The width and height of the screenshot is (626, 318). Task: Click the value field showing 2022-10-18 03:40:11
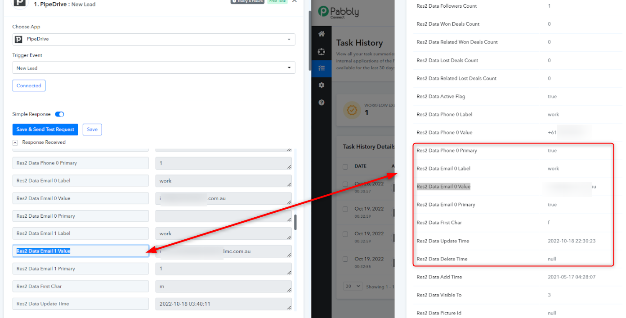pos(224,304)
